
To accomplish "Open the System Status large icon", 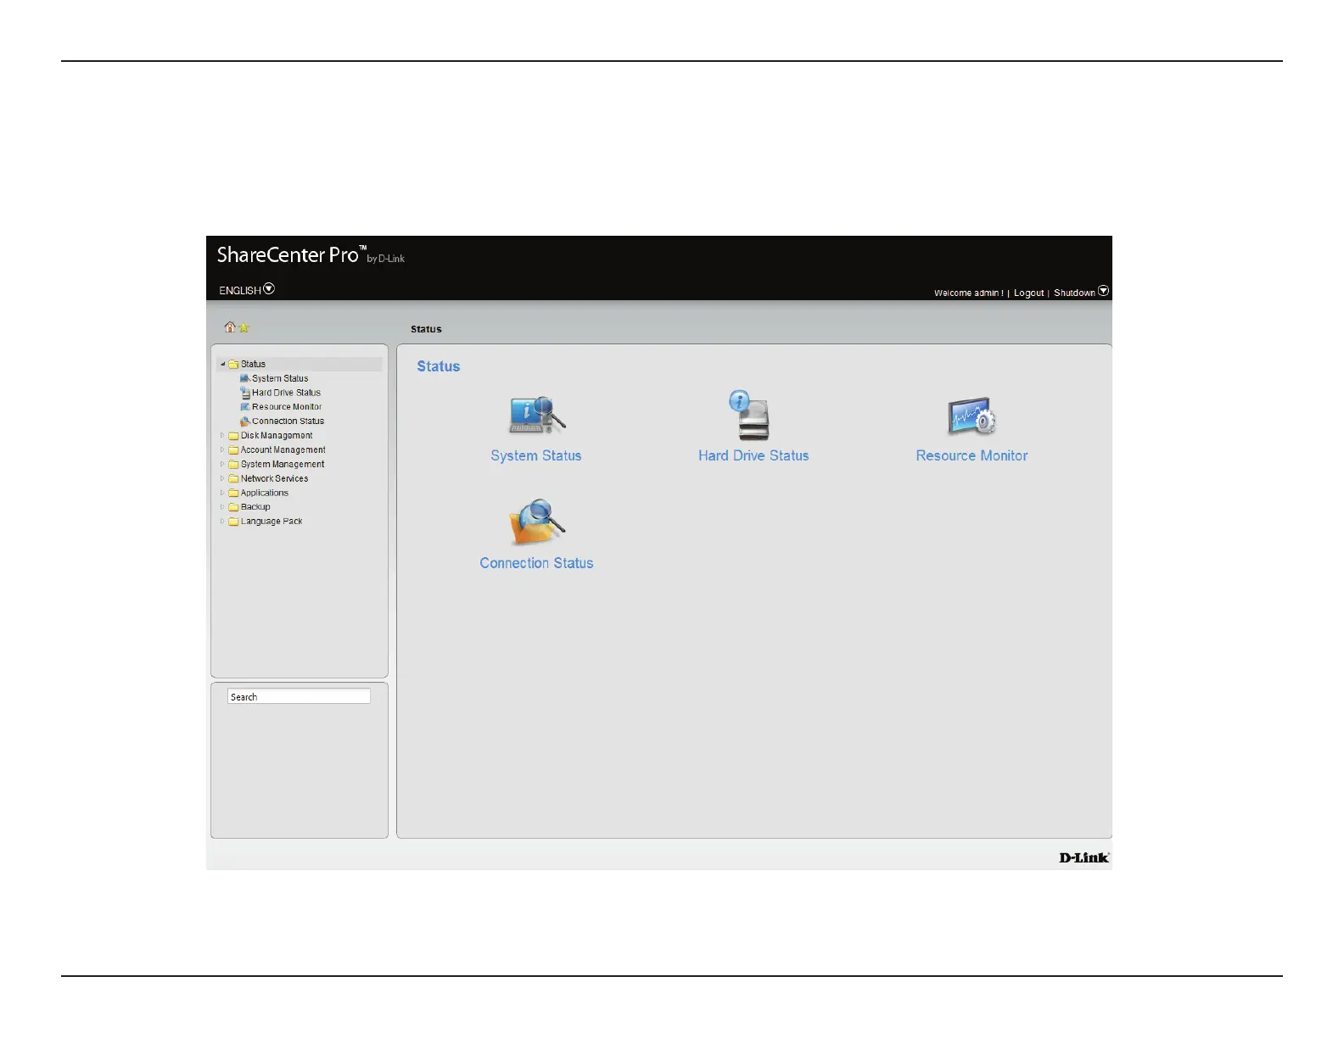I will click(536, 416).
